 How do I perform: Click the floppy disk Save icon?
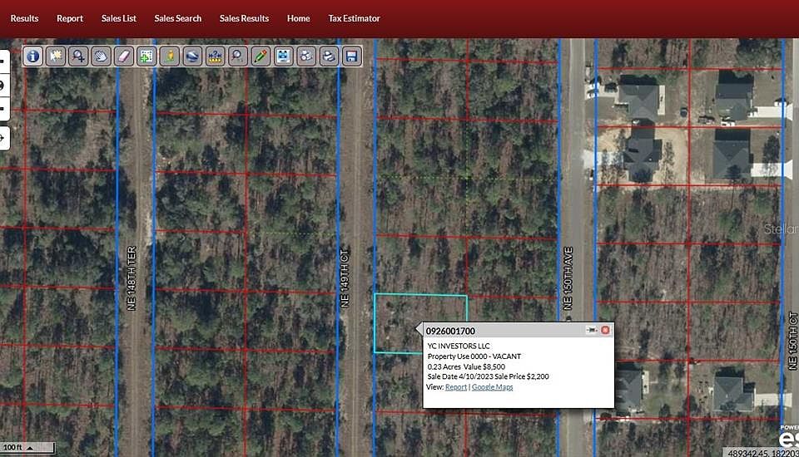351,56
